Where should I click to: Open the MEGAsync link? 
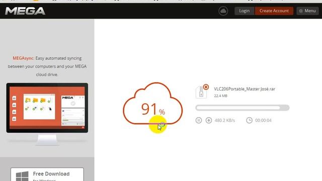coord(23,58)
